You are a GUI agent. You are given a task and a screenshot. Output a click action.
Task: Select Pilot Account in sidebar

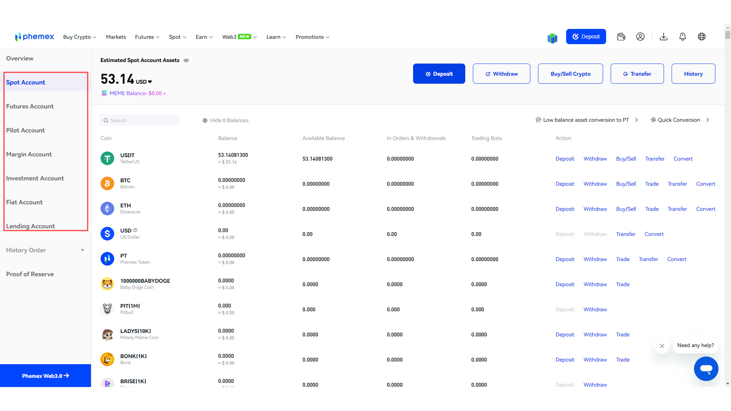pos(26,130)
